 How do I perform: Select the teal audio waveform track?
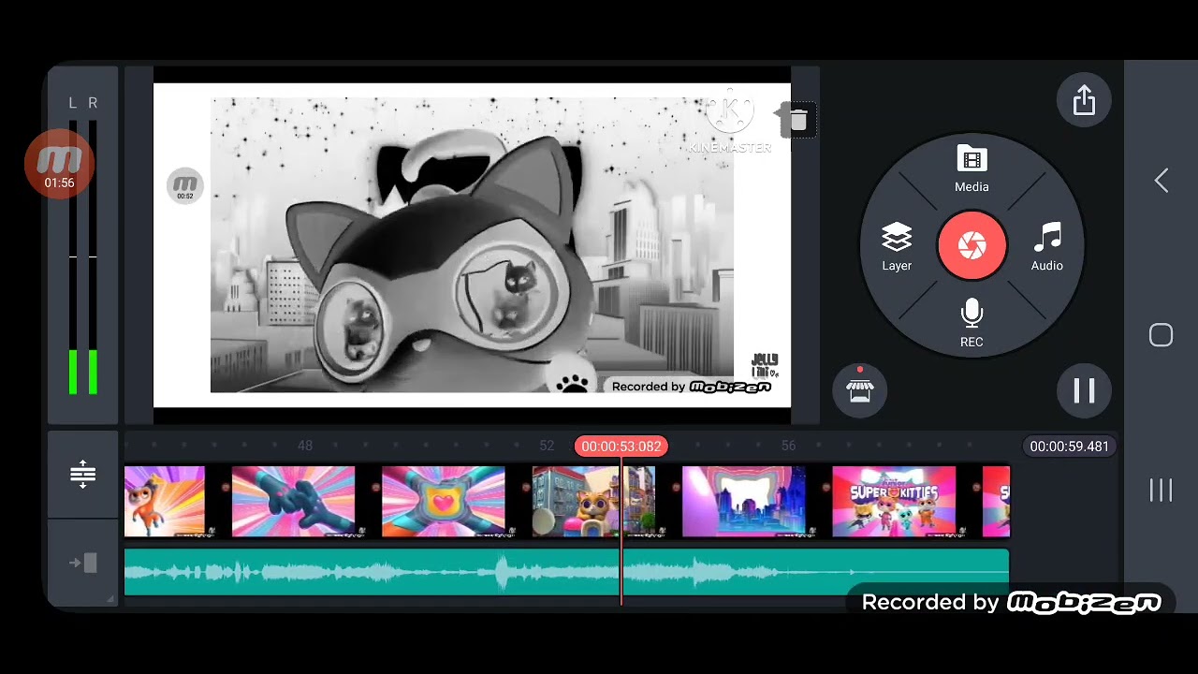566,572
